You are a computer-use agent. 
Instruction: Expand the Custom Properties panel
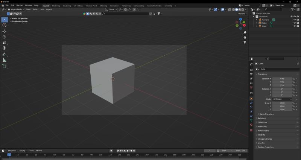[266, 147]
